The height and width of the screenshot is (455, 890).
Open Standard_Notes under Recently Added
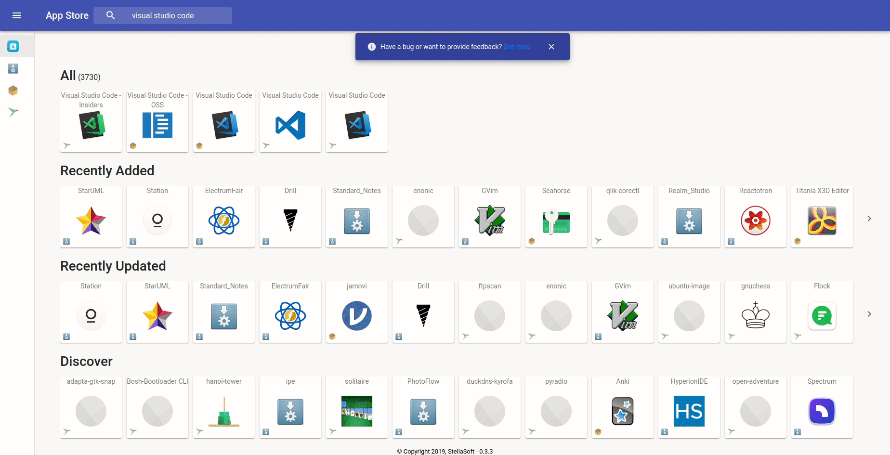click(357, 217)
